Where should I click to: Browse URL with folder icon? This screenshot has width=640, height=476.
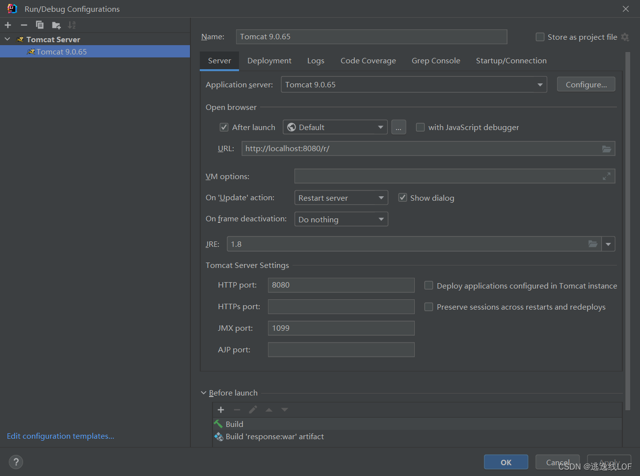coord(607,149)
